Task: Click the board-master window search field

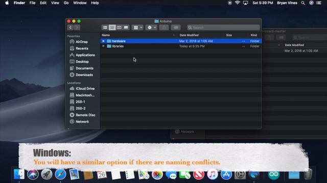Action: pyautogui.click(x=310, y=38)
